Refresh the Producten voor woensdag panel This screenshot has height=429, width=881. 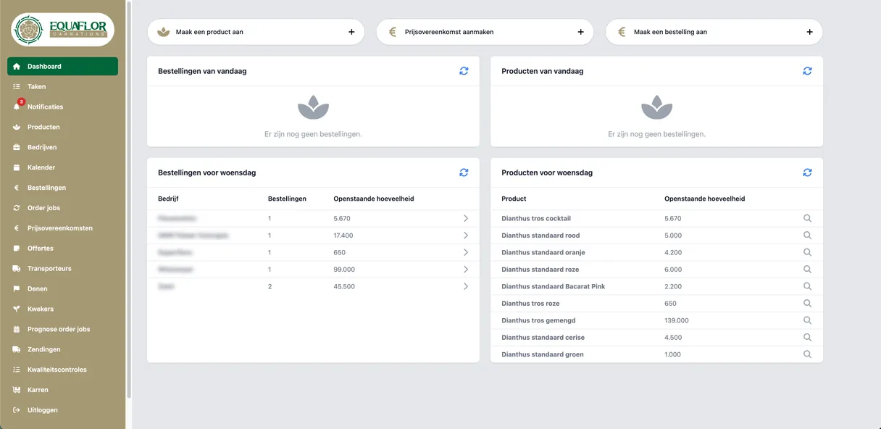pyautogui.click(x=807, y=172)
